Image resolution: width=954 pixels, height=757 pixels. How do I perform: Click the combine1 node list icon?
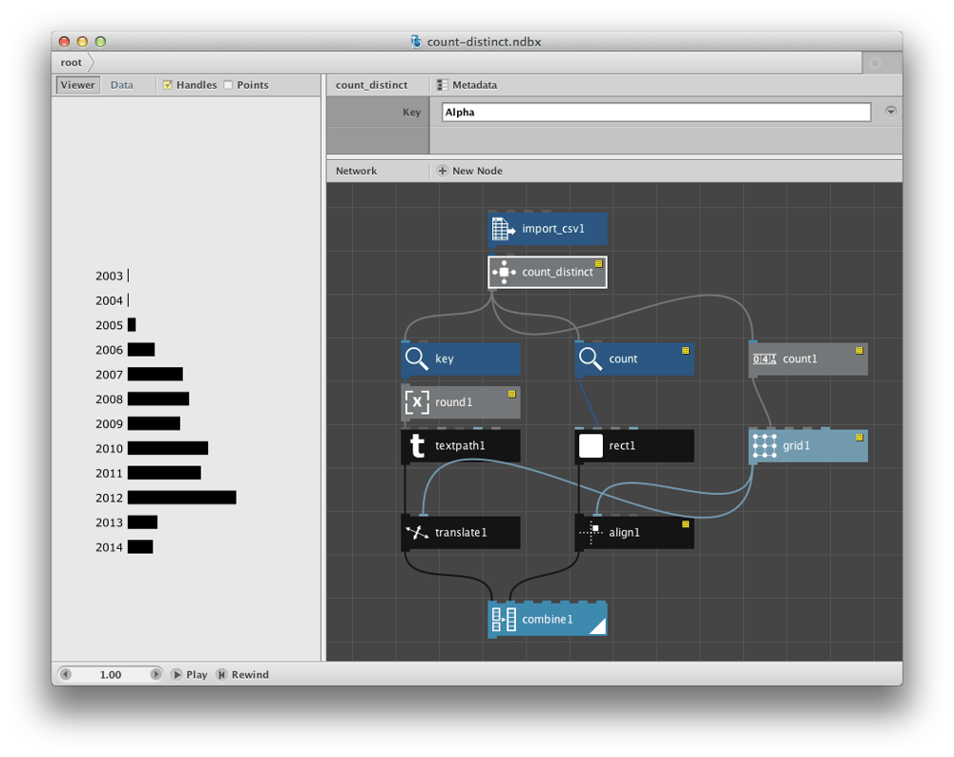pos(504,619)
